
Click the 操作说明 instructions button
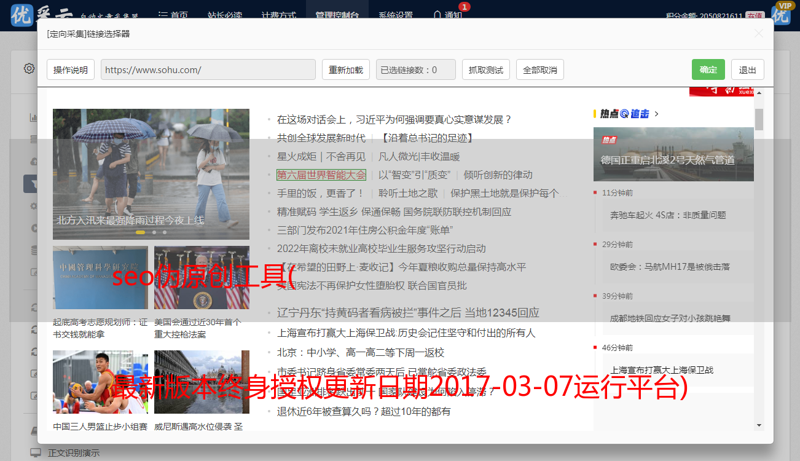pyautogui.click(x=71, y=69)
